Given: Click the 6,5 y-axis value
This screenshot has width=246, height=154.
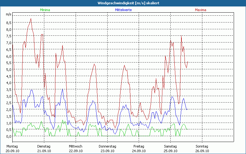Looking at the screenshot, I should pyautogui.click(x=9, y=49).
